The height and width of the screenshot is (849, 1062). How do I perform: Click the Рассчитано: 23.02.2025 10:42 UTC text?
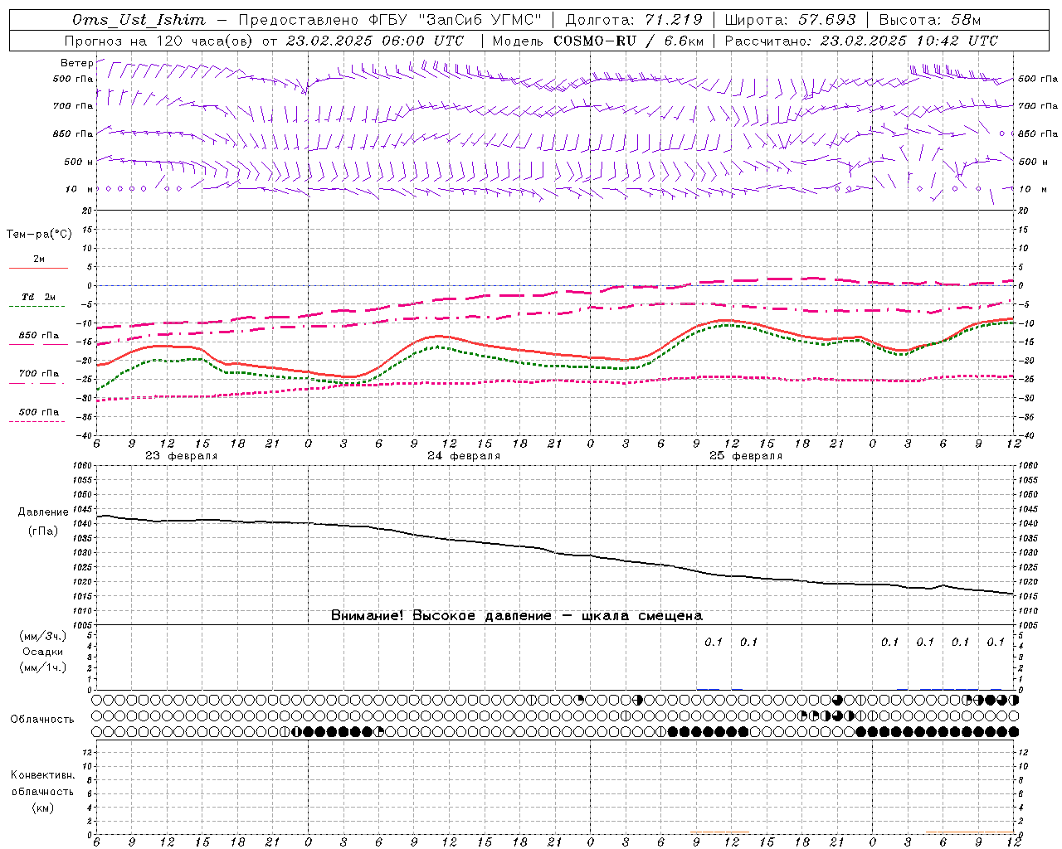(x=861, y=41)
